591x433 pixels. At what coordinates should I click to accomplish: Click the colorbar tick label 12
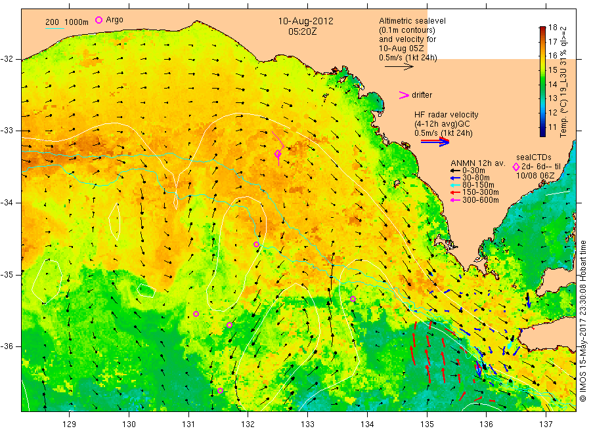552,113
